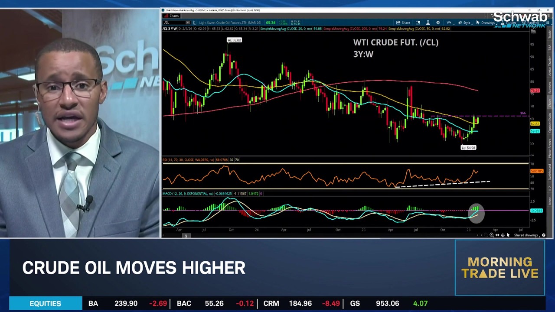This screenshot has width=555, height=312.
Task: Open Buttons sidebar tab
Action: click(550, 88)
